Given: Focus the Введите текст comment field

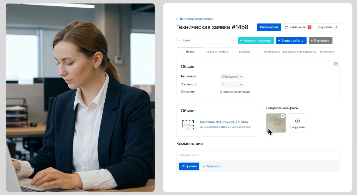Looking at the screenshot, I should click(x=258, y=155).
